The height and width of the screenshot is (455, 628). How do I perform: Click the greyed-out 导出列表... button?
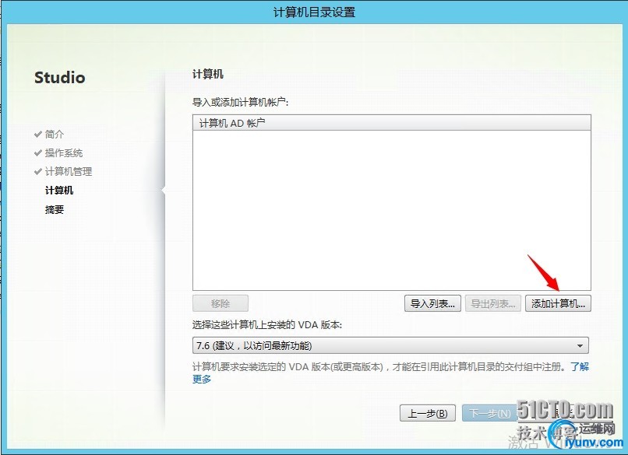click(x=493, y=303)
